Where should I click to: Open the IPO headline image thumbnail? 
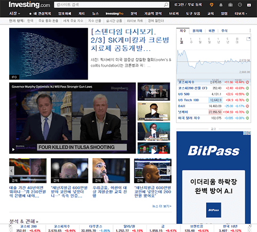pyautogui.click(x=48, y=54)
